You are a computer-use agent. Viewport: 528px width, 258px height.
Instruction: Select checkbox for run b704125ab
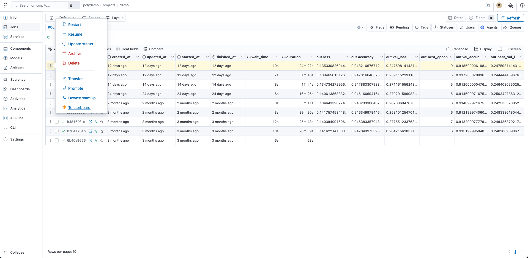click(x=57, y=131)
